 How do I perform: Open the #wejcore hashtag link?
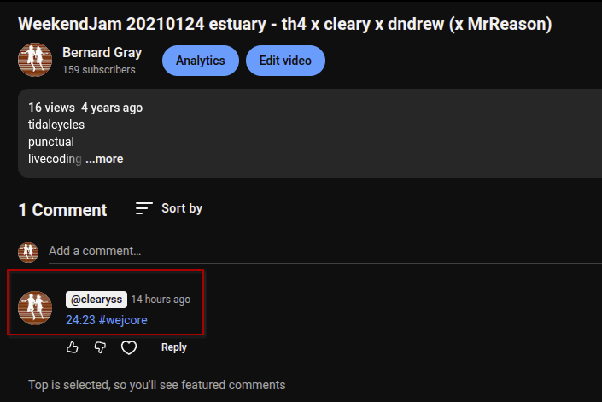coord(123,320)
